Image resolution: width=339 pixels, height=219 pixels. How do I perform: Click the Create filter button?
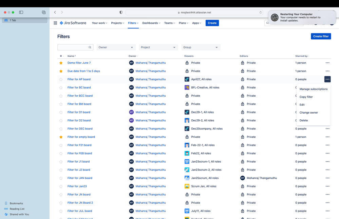tap(321, 36)
